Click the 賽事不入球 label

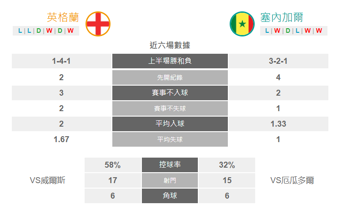click(170, 93)
